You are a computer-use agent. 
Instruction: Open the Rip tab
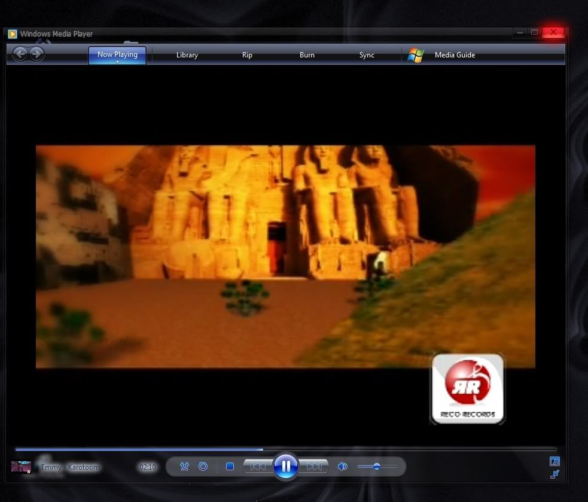[247, 55]
